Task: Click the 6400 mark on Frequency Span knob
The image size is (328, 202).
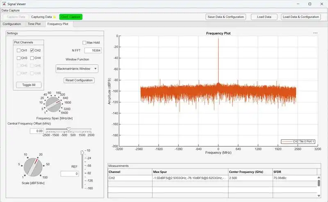Action: (64, 113)
